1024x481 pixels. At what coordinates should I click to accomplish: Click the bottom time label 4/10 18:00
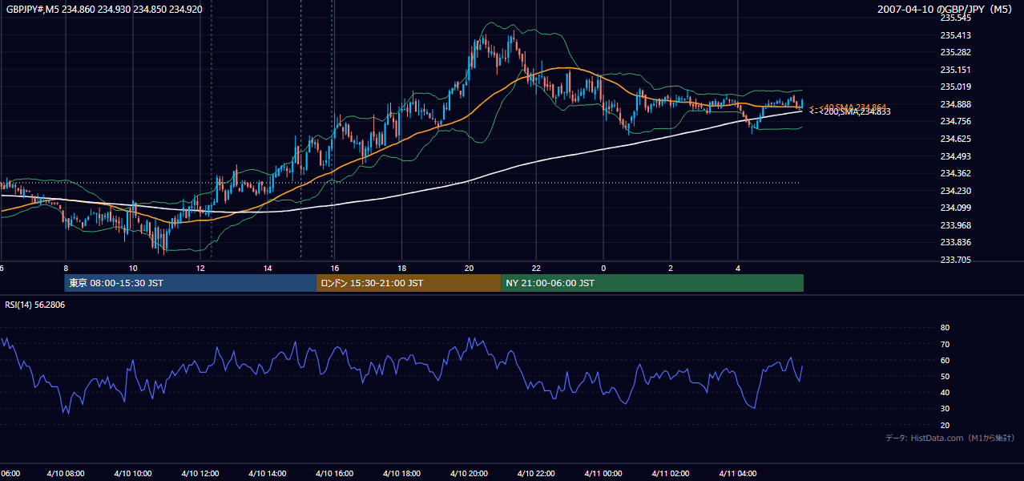401,474
